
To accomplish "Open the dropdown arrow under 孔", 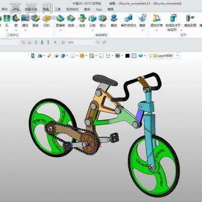I will click(x=7, y=30).
